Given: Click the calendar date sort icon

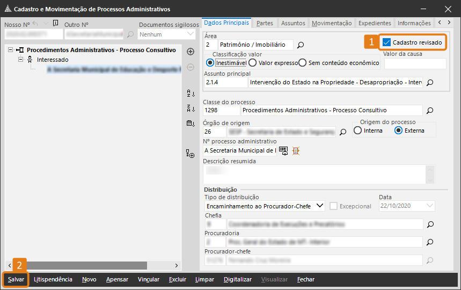Looking at the screenshot, I should 190,124.
